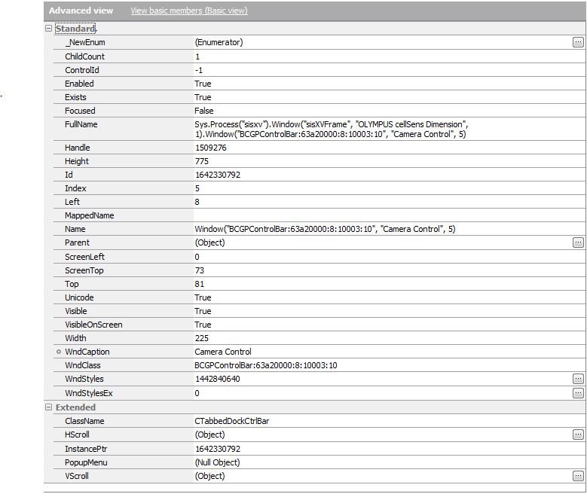Click the Advanced view header label
Viewport: 587px width, 494px height.
[x=81, y=11]
